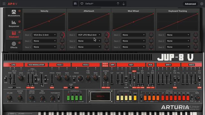205x115 pixels.
Task: Select Arpeggio range 1 orange button
Action: [x=145, y=98]
